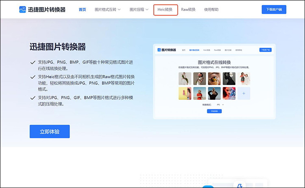The width and height of the screenshot is (305, 188).
Task: Click the preview thumbnail of eye close-up
Action: (x=214, y=79)
